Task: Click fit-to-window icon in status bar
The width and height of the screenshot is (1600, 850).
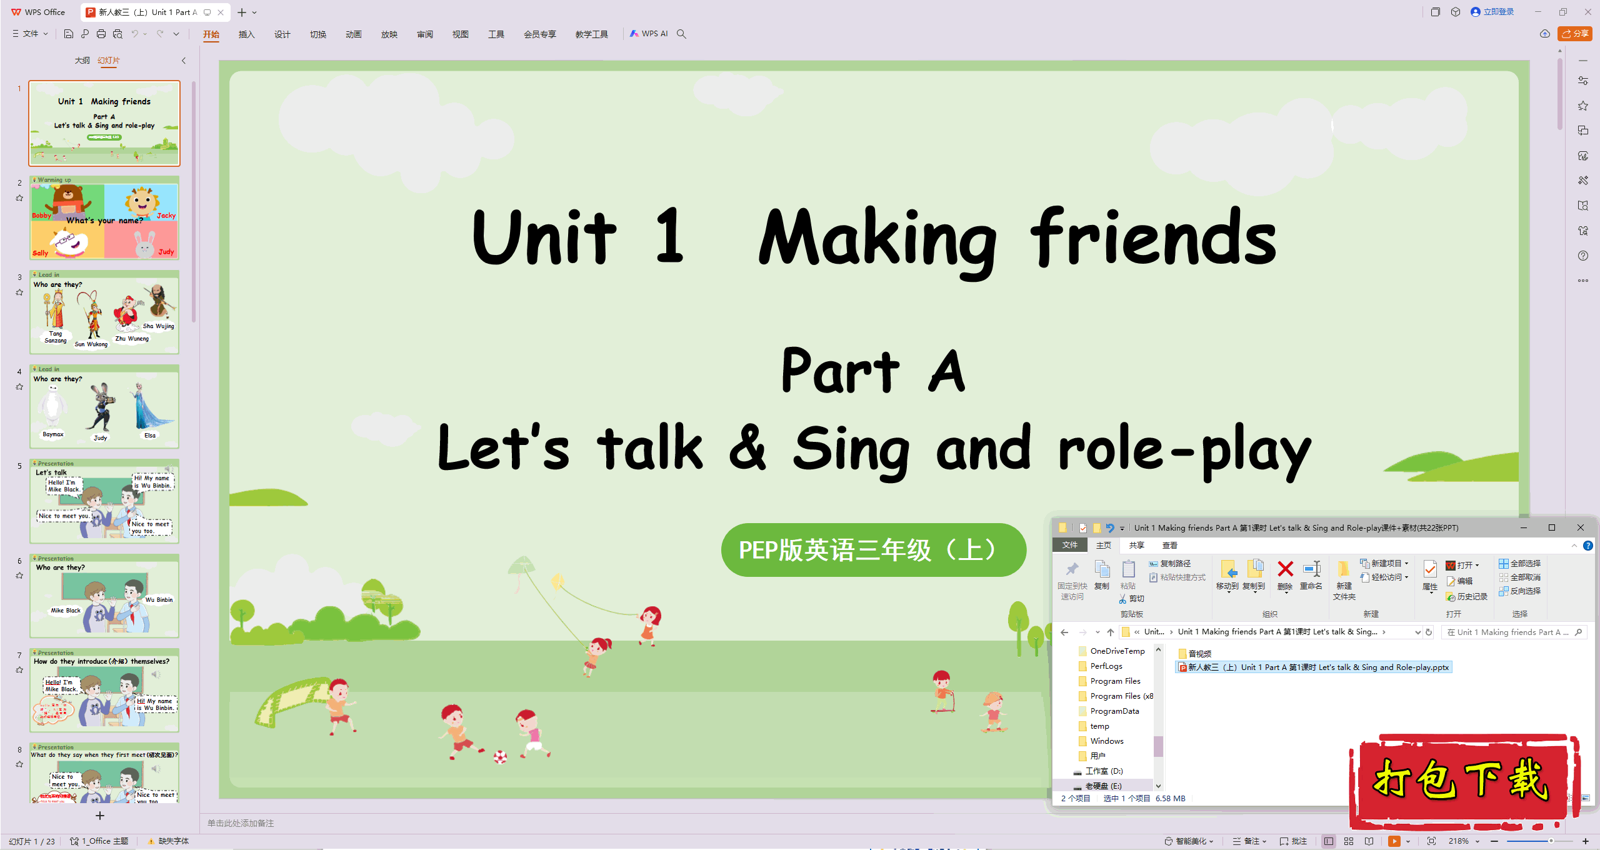Action: pos(1431,841)
